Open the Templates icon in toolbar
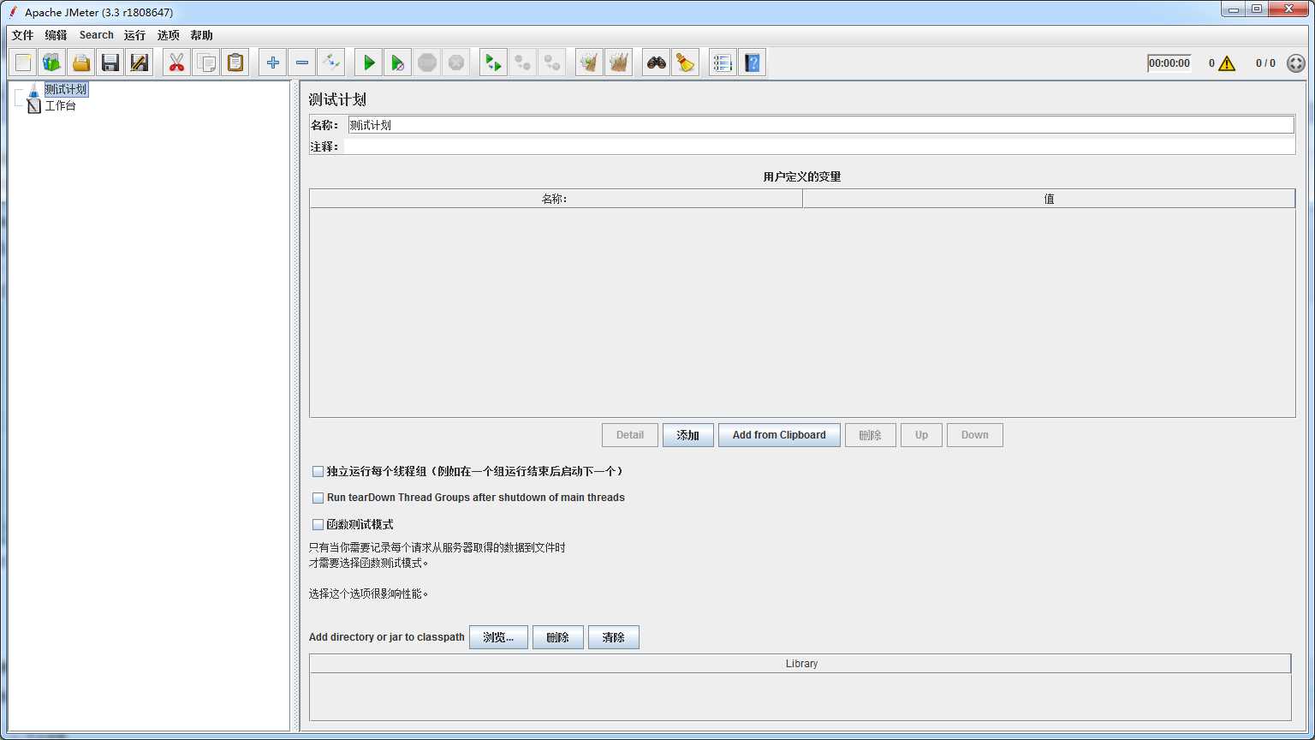 (x=52, y=63)
